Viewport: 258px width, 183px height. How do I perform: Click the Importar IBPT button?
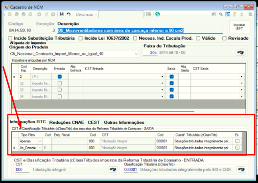click(x=239, y=27)
